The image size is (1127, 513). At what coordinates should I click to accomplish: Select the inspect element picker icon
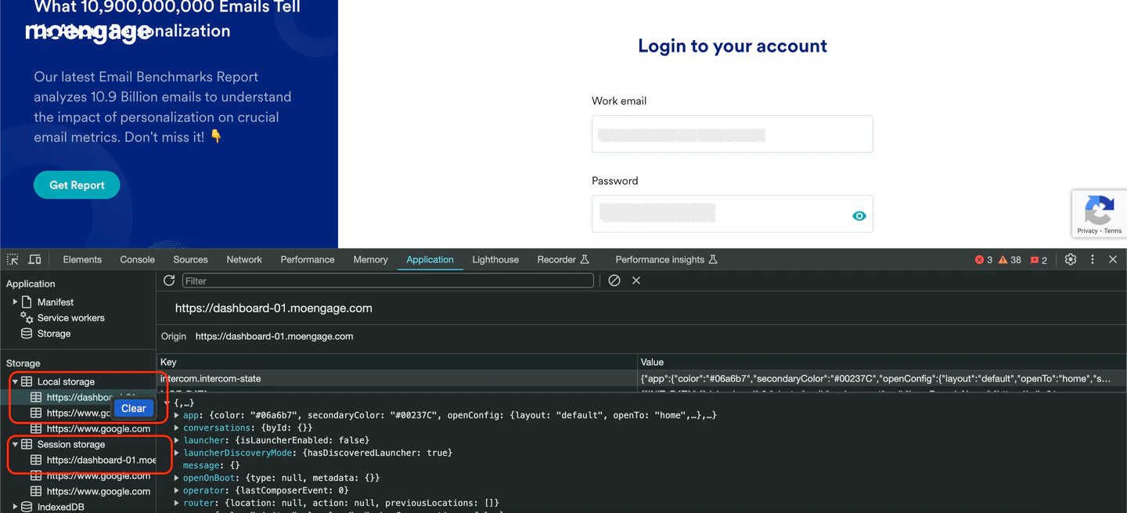(x=13, y=259)
